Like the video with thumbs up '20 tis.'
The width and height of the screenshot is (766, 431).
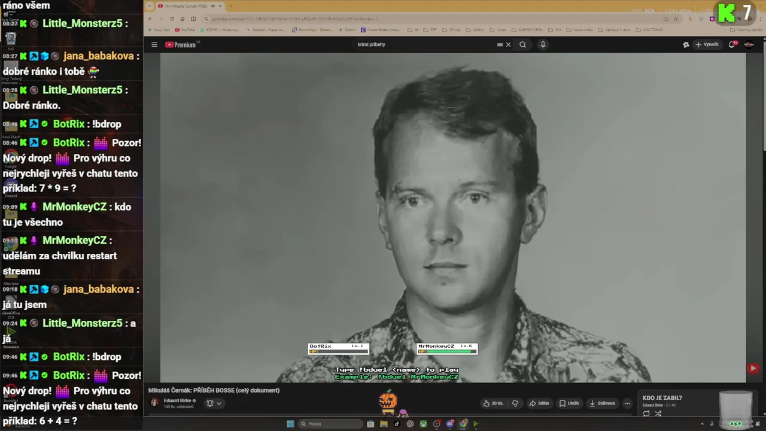[x=493, y=403]
